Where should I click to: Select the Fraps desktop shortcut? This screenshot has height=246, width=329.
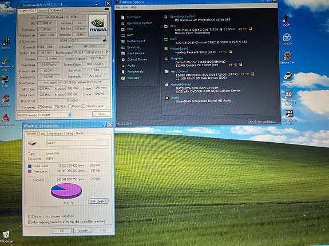coord(6,81)
